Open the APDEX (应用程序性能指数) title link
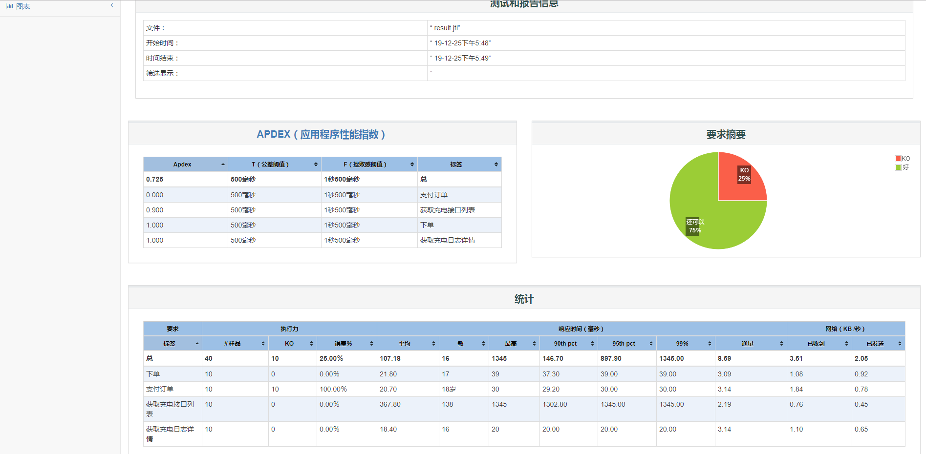926x454 pixels. [321, 134]
